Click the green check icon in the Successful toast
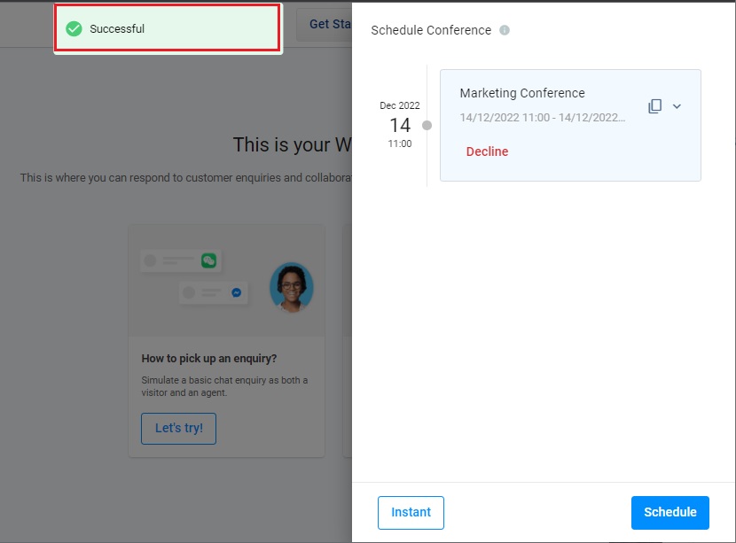The width and height of the screenshot is (736, 543). (74, 28)
